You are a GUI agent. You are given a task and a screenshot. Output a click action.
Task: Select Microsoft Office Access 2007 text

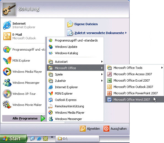(133, 74)
